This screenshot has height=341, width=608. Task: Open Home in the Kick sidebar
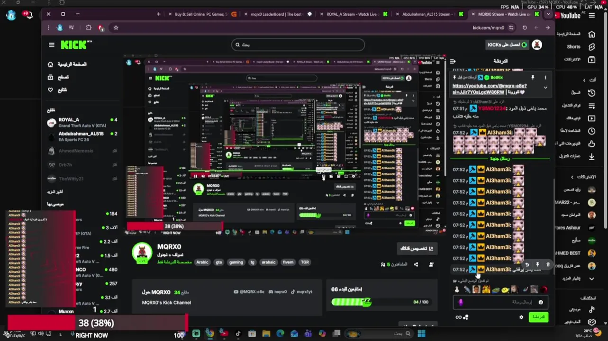click(x=67, y=64)
